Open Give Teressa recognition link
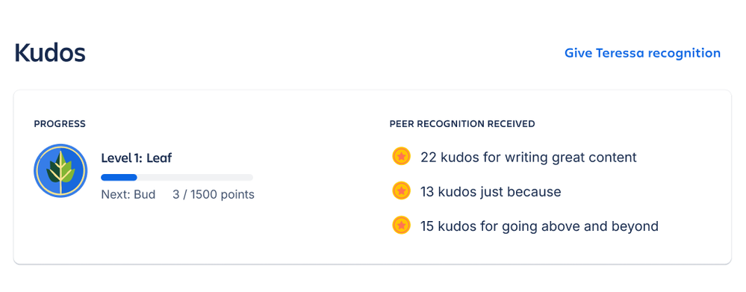 (x=642, y=53)
